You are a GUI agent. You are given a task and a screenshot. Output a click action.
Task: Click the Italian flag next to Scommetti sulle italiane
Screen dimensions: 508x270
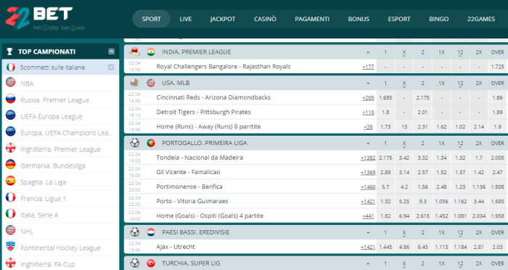tap(11, 67)
